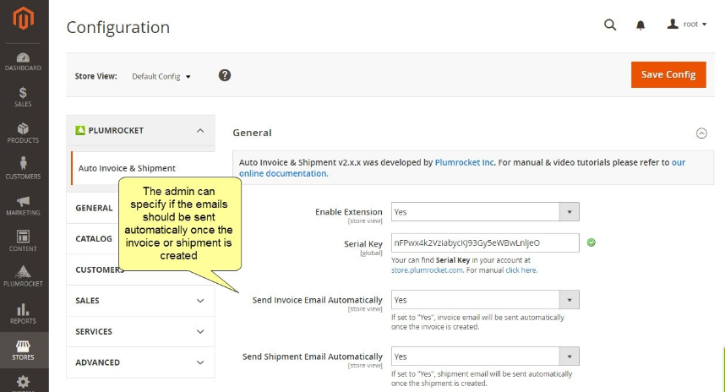The width and height of the screenshot is (725, 392).
Task: Open the General configuration section
Action: 94,208
